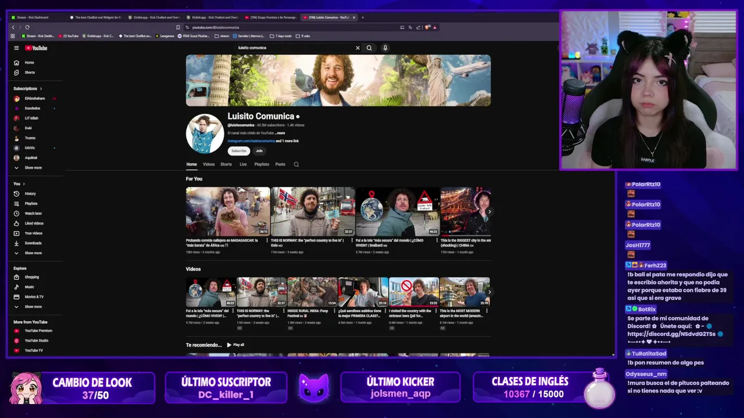
Task: Open the You section chevron
Action: coord(23,184)
